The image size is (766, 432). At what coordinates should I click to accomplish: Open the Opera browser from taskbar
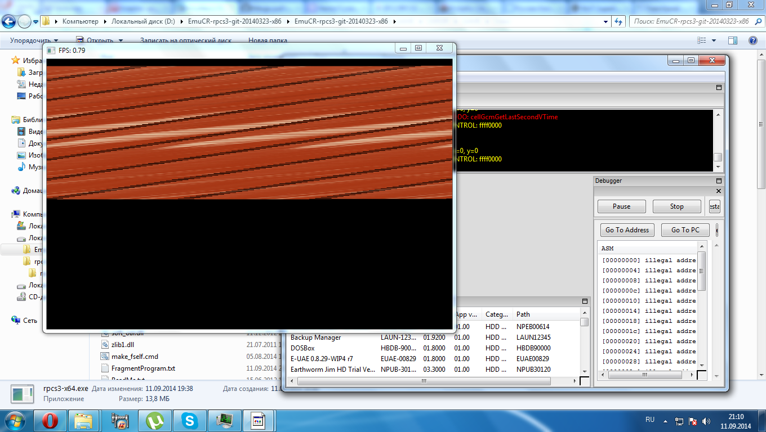pos(50,420)
